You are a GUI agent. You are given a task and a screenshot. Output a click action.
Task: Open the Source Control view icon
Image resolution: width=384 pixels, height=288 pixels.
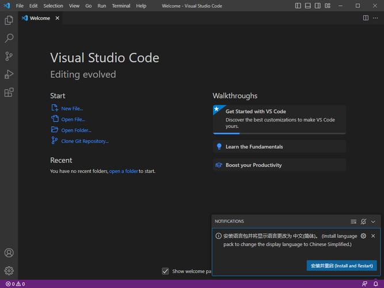point(9,56)
